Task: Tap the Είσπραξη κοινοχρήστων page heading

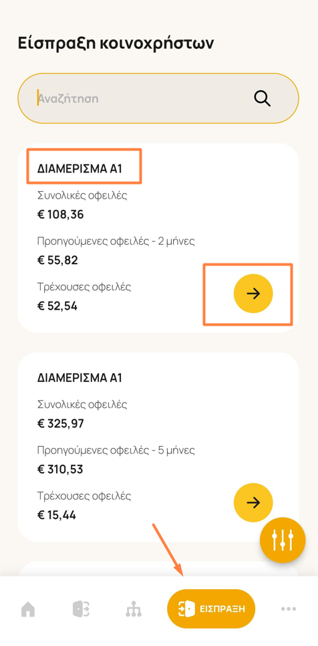Action: pos(116,43)
